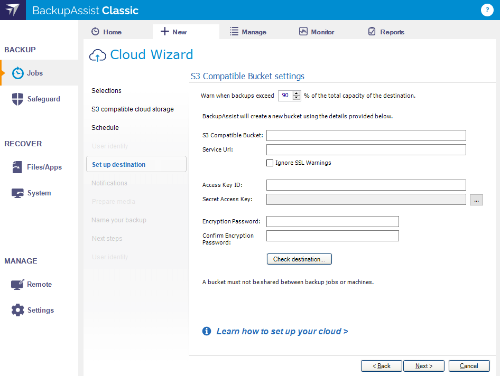Select the New tab

(186, 32)
